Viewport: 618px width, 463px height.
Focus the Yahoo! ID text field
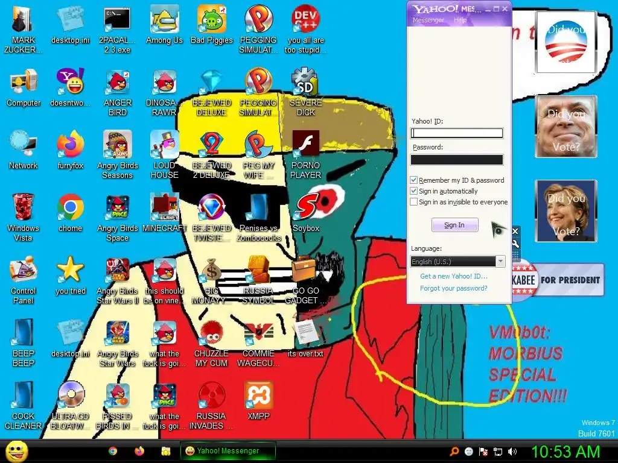tap(457, 133)
